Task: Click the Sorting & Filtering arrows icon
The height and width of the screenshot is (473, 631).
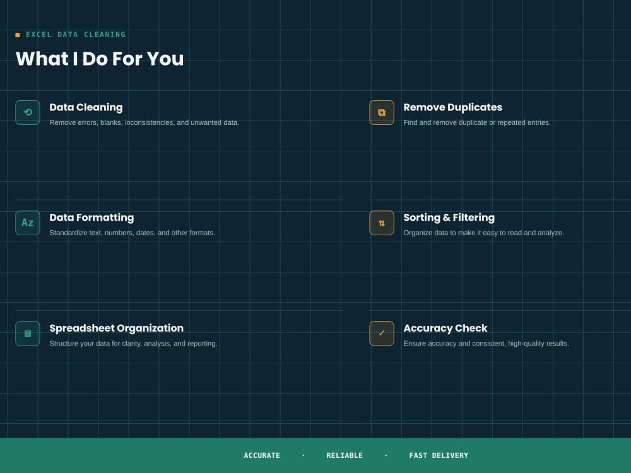Action: (x=382, y=223)
